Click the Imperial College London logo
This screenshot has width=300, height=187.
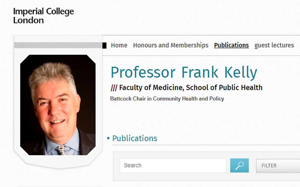point(43,16)
